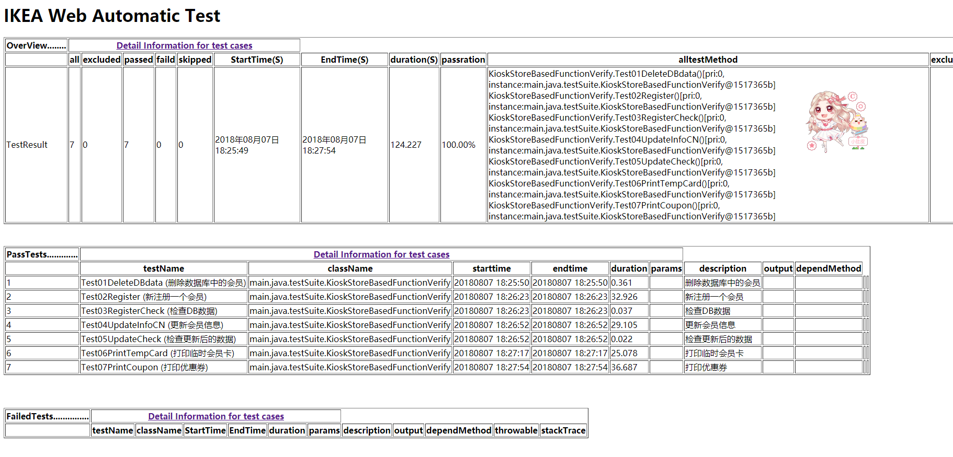Image resolution: width=953 pixels, height=457 pixels.
Task: Open Detail Information link in OverView section
Action: [x=184, y=45]
